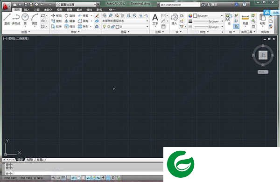
Task: Activate the Trim command
Action: [83, 16]
